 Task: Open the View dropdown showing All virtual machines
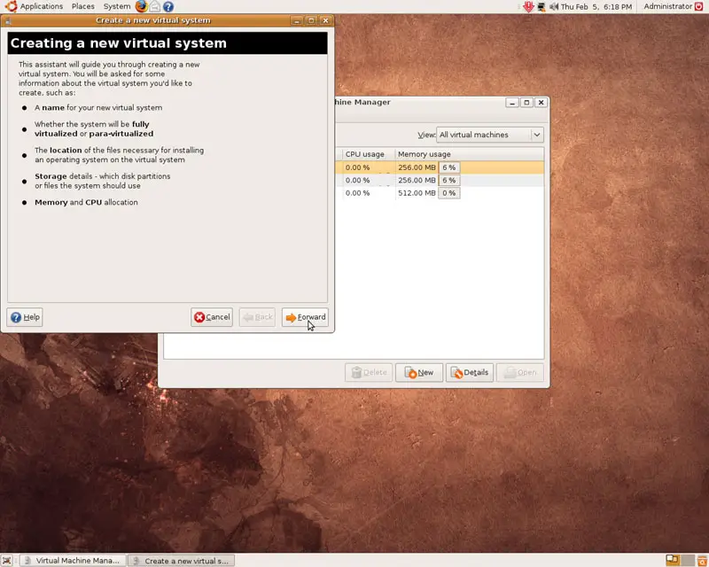(490, 135)
